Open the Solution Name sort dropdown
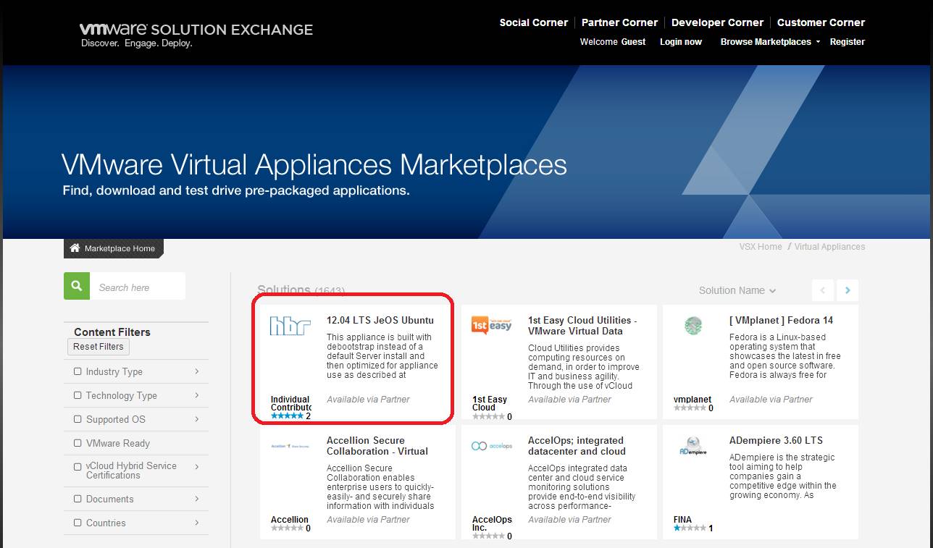933x548 pixels. tap(737, 290)
